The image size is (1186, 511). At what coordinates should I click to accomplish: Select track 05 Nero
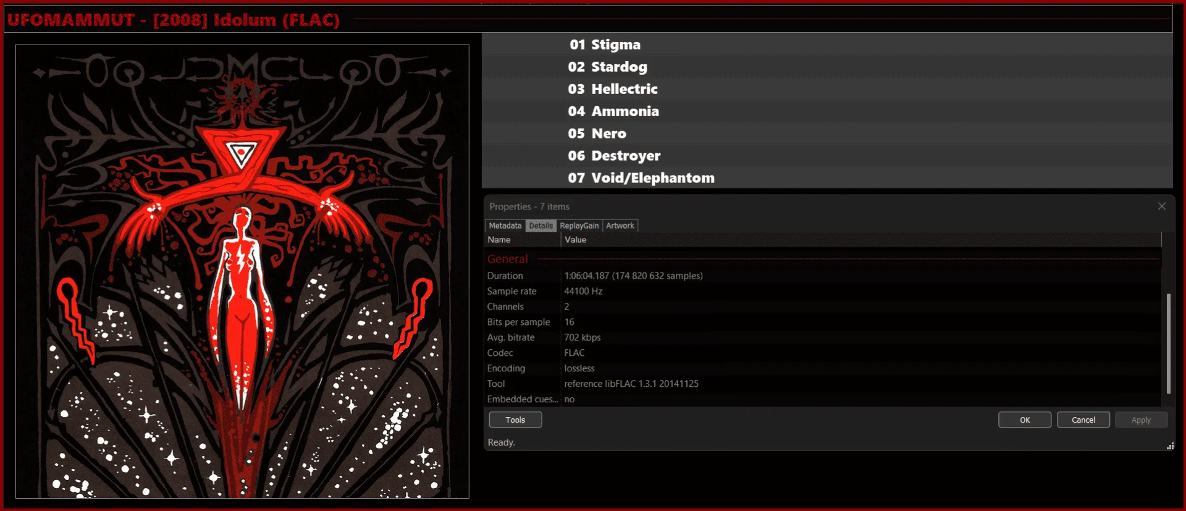[x=827, y=133]
